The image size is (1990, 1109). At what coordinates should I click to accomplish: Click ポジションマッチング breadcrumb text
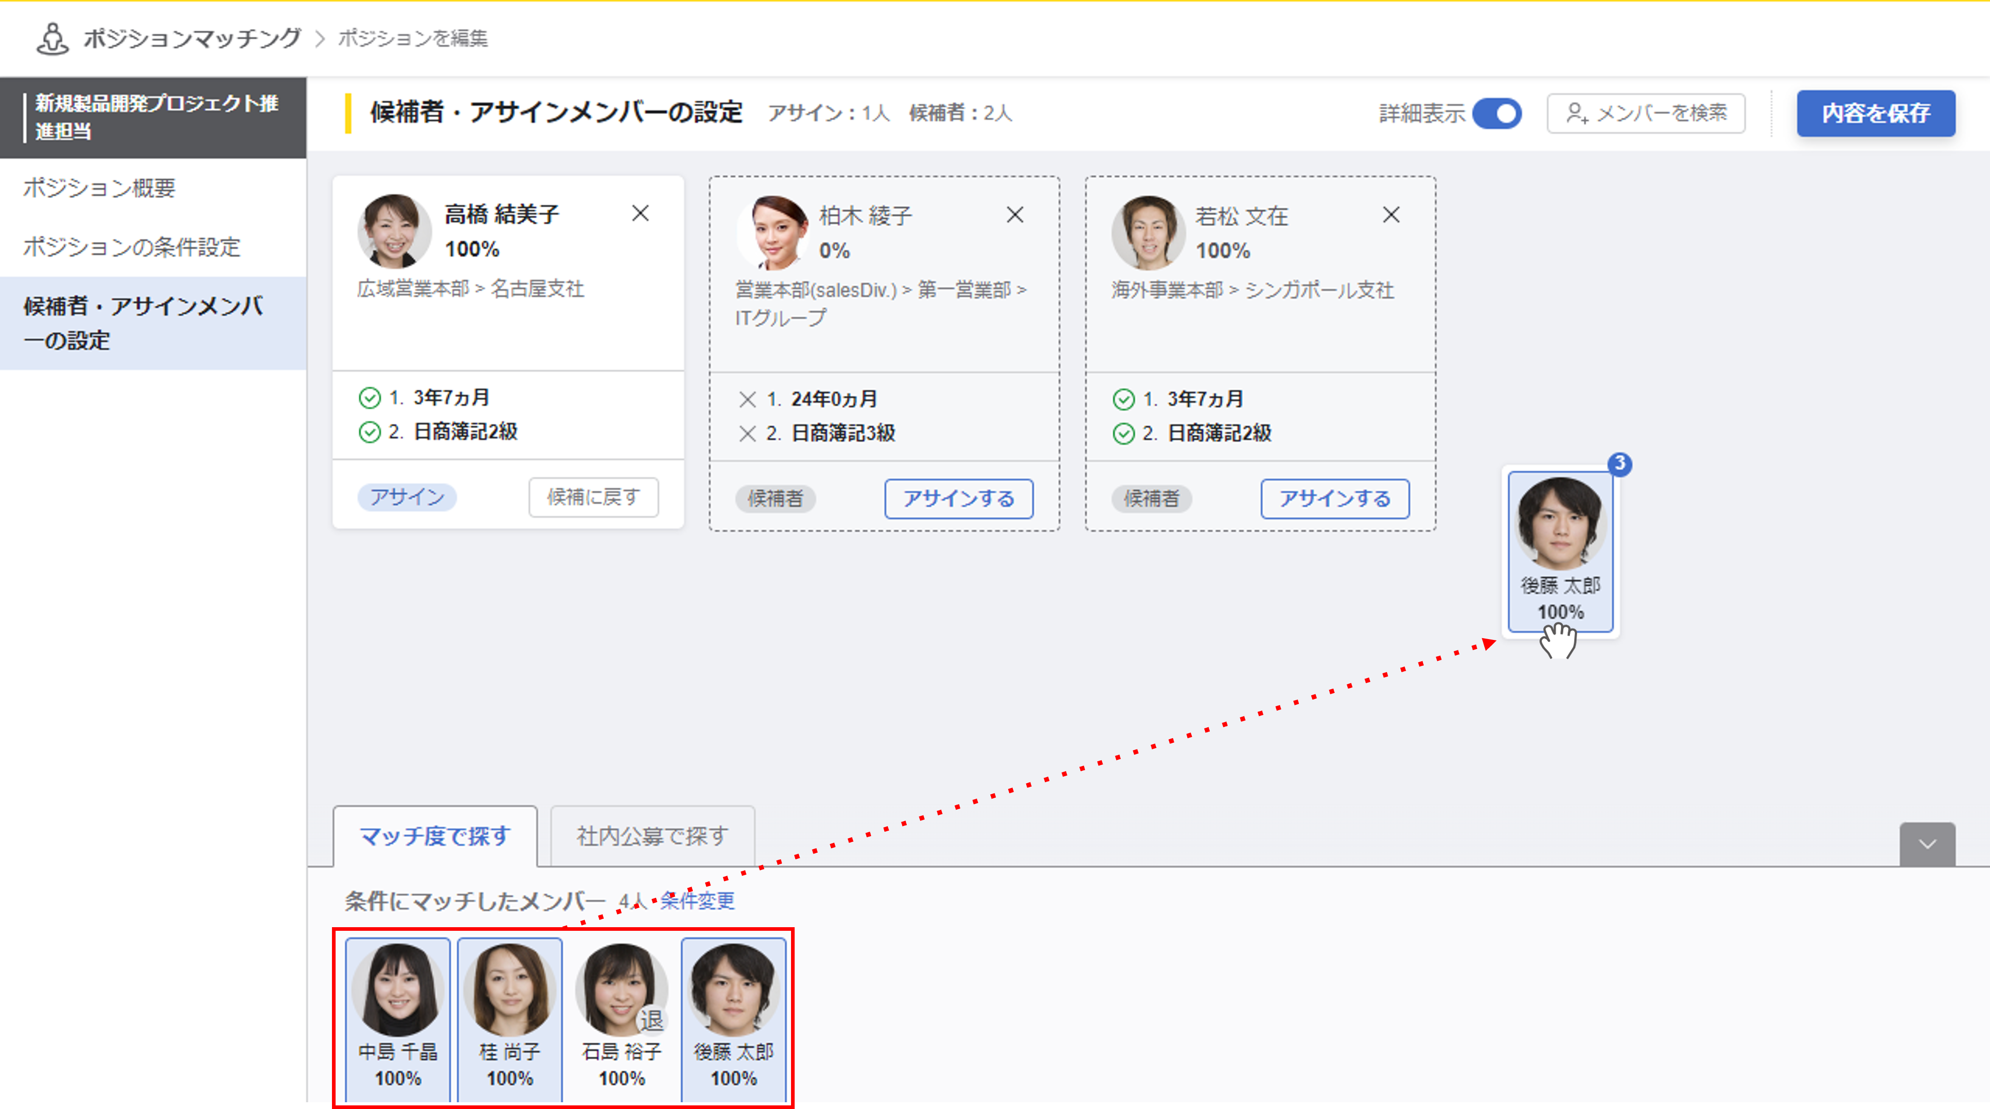pyautogui.click(x=192, y=38)
